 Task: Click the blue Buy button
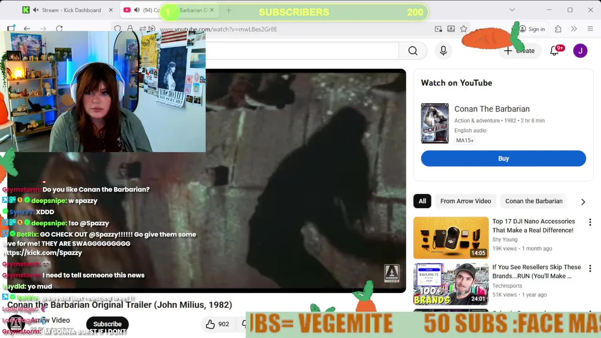tap(503, 158)
